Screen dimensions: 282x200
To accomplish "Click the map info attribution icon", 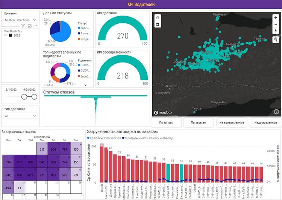I will (x=276, y=111).
